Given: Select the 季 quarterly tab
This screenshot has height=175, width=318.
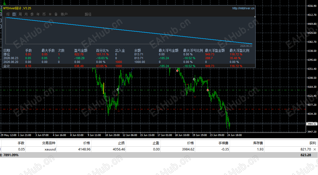Looking at the screenshot, I should 32,14.
